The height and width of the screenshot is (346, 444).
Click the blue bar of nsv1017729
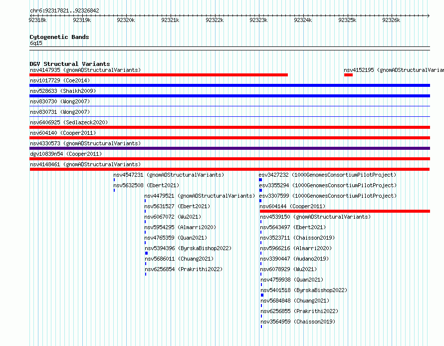[x=229, y=85]
